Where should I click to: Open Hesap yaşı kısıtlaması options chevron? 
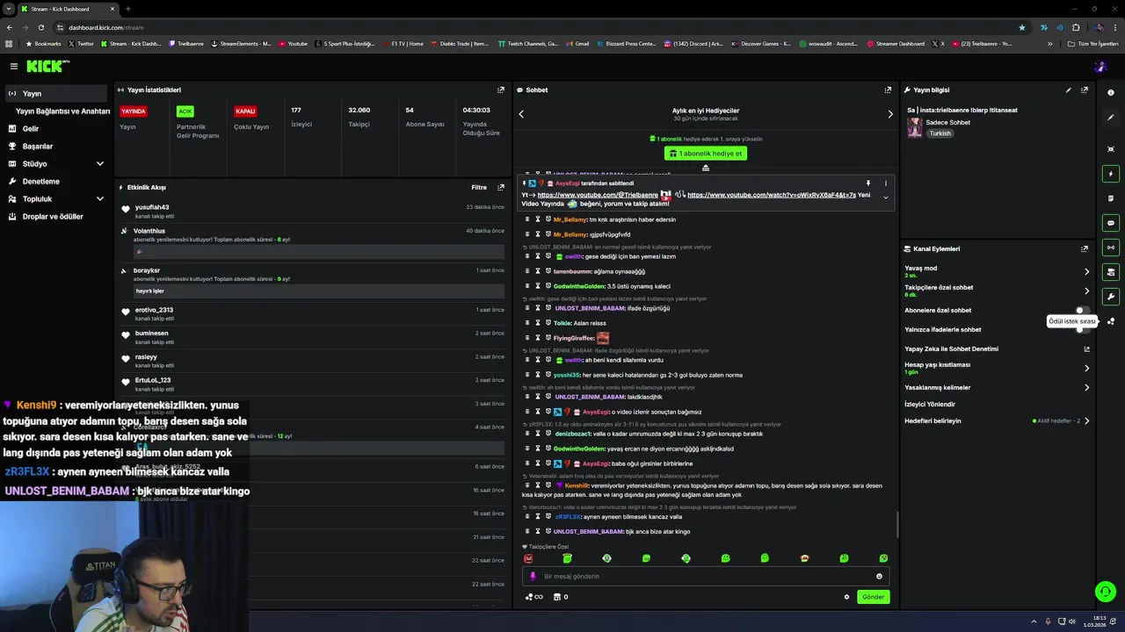pyautogui.click(x=1086, y=368)
